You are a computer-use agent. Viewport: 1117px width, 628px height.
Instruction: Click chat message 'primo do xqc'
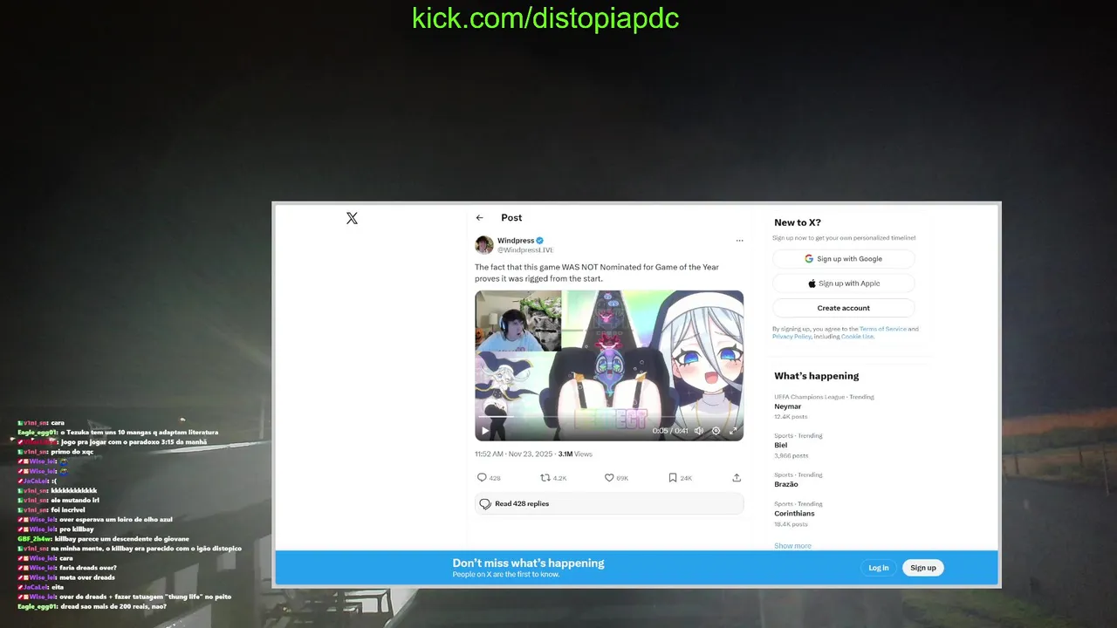tap(72, 452)
